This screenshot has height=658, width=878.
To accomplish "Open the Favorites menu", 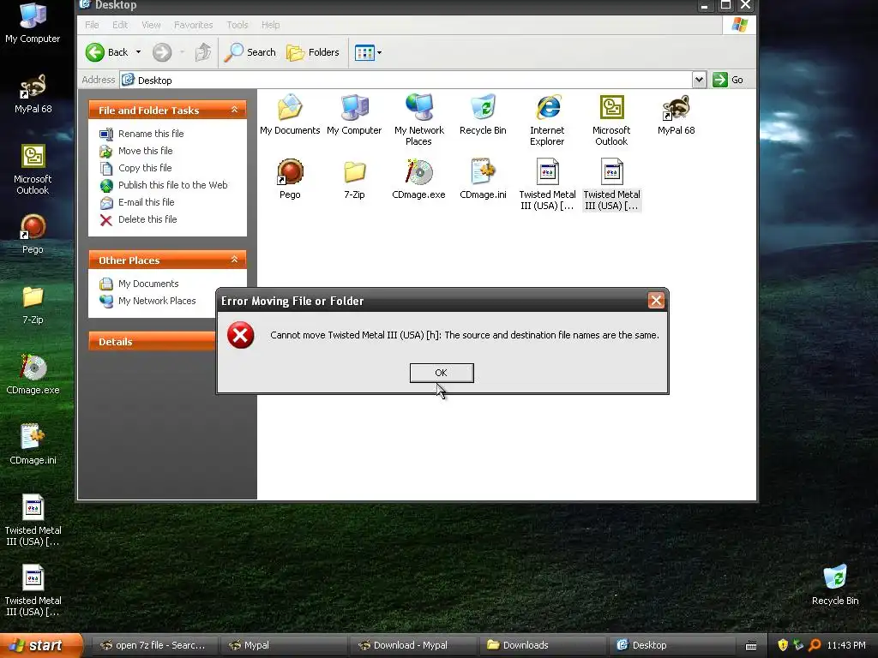I will [x=193, y=25].
